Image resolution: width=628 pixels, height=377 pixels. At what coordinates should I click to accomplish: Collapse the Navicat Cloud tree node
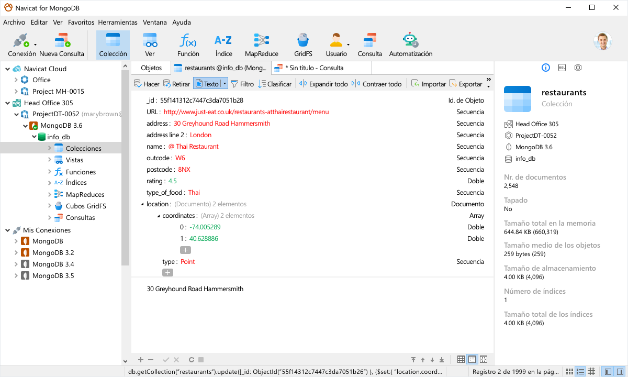click(x=7, y=69)
